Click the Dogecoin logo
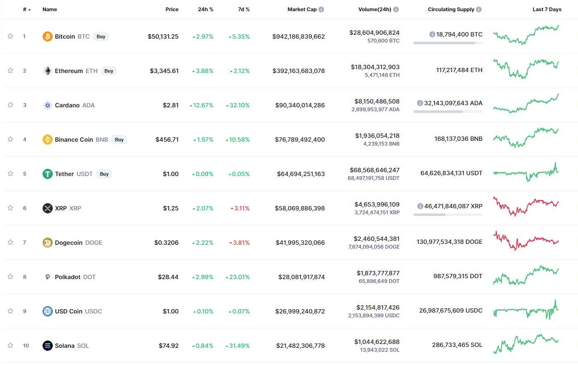The width and height of the screenshot is (578, 365). tap(47, 243)
